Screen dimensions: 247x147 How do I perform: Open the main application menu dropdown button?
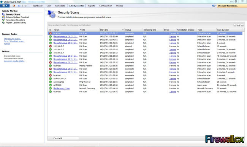click(5, 6)
